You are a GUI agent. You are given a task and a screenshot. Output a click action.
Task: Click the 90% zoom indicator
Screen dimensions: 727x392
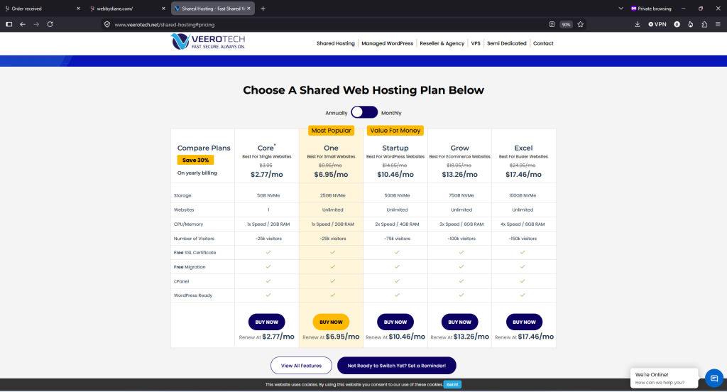(x=566, y=25)
